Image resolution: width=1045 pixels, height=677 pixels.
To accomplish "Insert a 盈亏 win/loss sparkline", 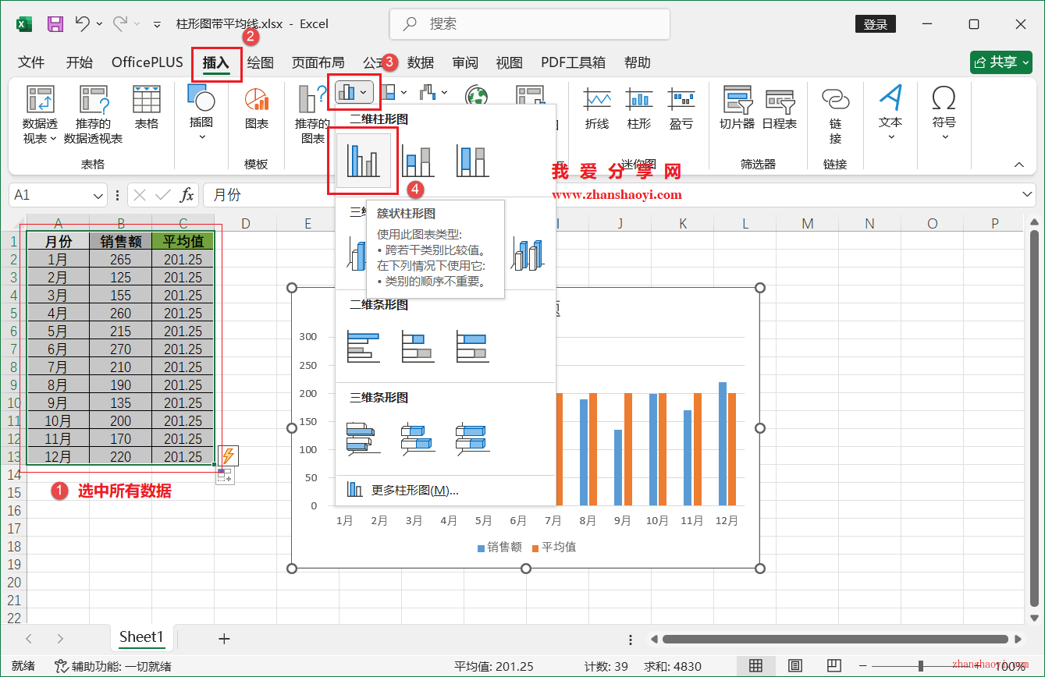I will (x=681, y=108).
